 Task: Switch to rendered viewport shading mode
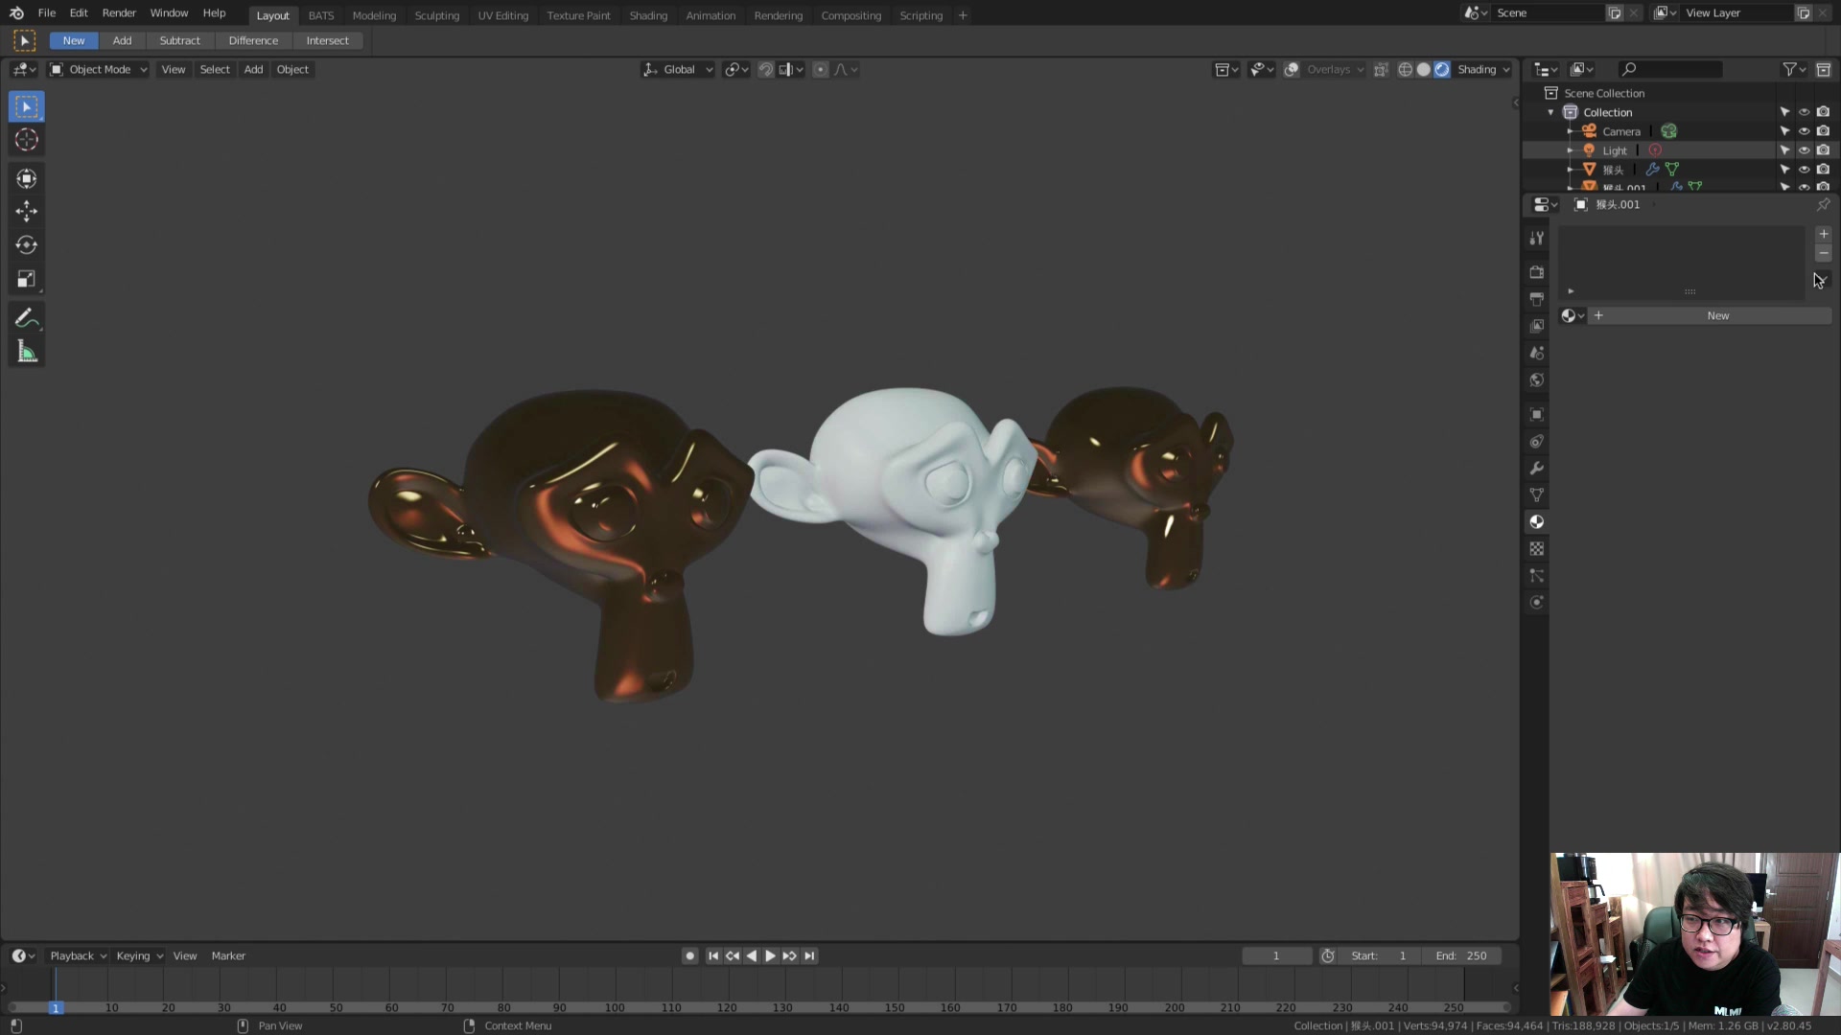pyautogui.click(x=1441, y=69)
